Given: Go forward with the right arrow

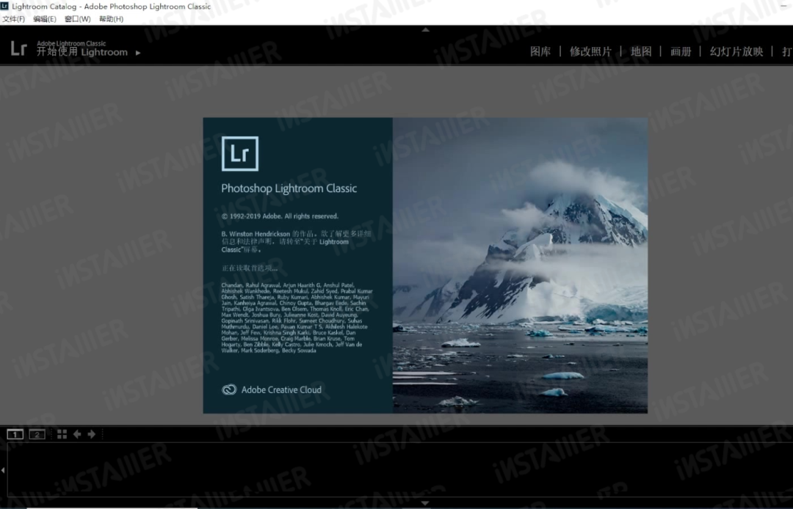Looking at the screenshot, I should pos(92,434).
